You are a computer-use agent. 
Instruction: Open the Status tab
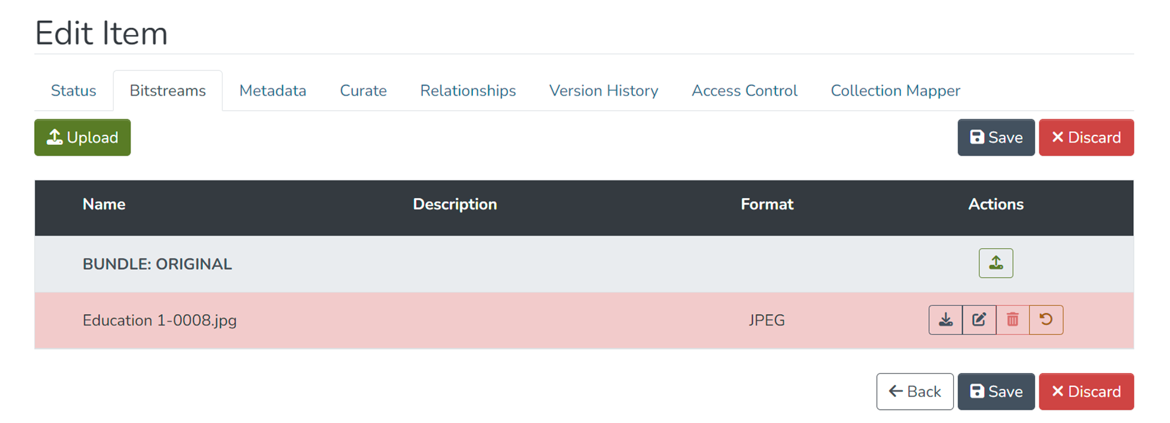(x=74, y=91)
